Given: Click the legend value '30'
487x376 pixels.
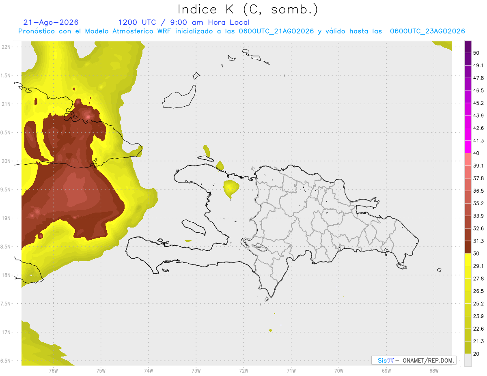Looking at the screenshot, I should (476, 254).
